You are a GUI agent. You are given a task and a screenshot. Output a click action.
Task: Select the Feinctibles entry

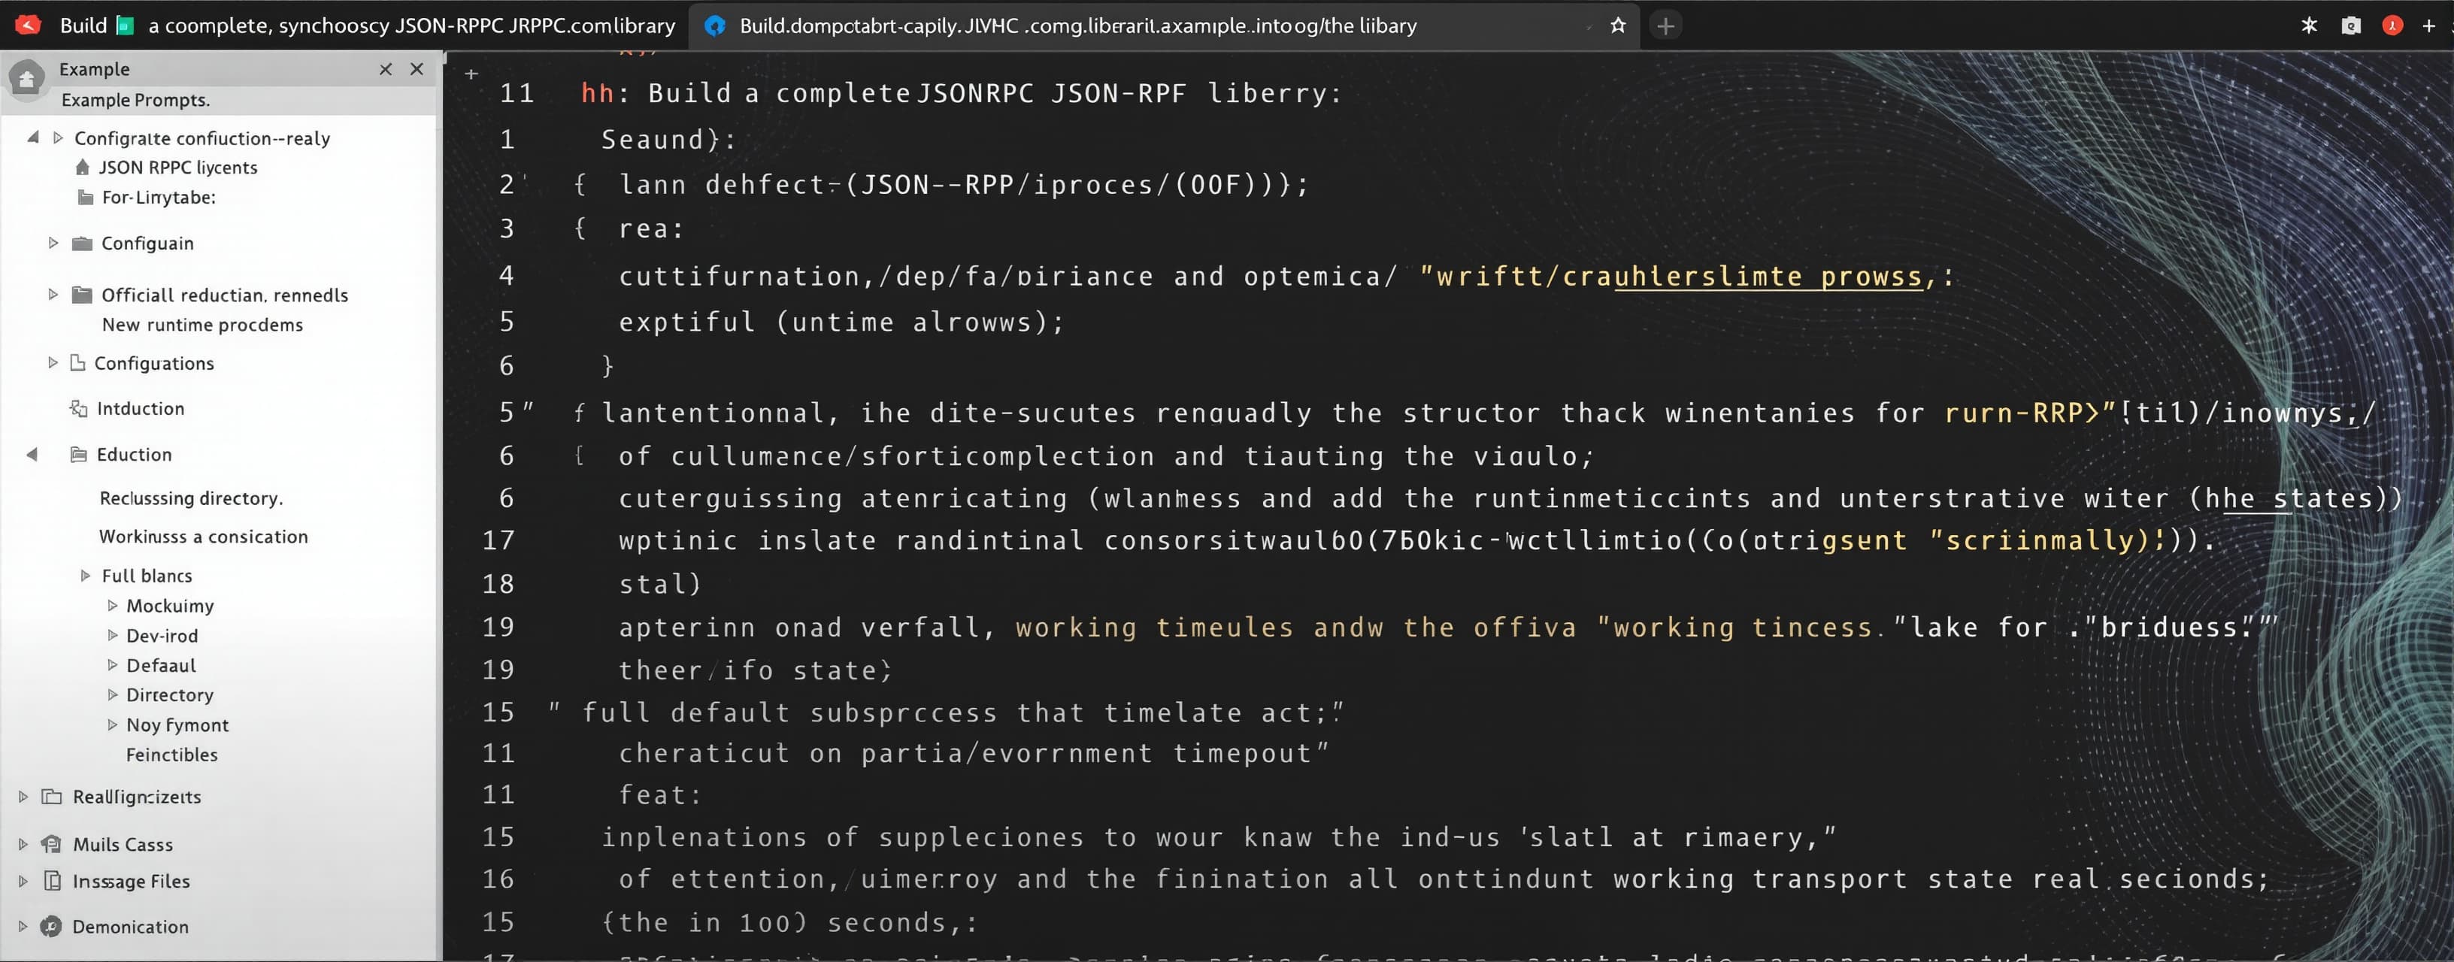point(171,755)
